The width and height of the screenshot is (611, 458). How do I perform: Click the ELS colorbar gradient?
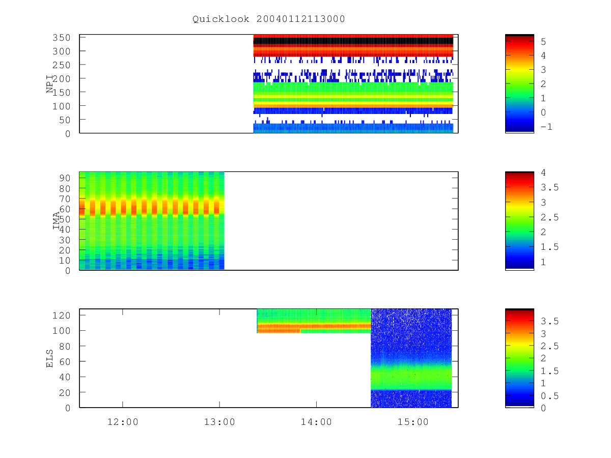(x=519, y=358)
